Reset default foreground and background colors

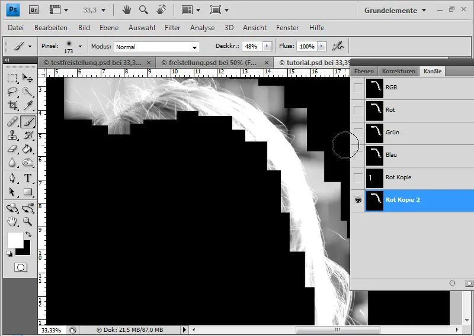pyautogui.click(x=9, y=254)
